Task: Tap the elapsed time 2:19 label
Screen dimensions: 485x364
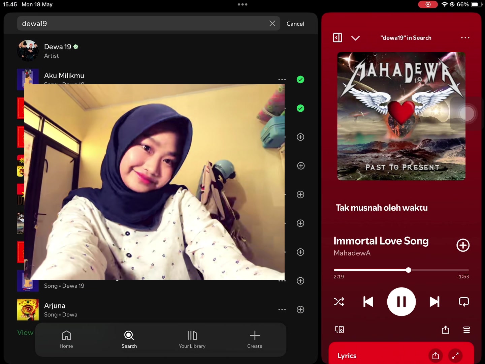Action: 339,277
